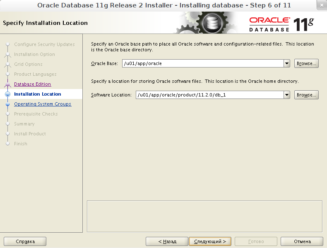Click the database gear graphic in header
The width and height of the screenshot is (327, 248).
212,22
